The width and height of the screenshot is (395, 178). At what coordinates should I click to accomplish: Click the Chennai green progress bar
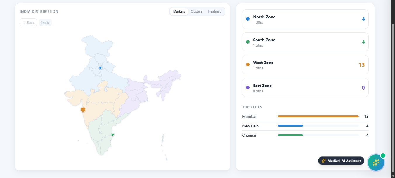click(x=290, y=135)
